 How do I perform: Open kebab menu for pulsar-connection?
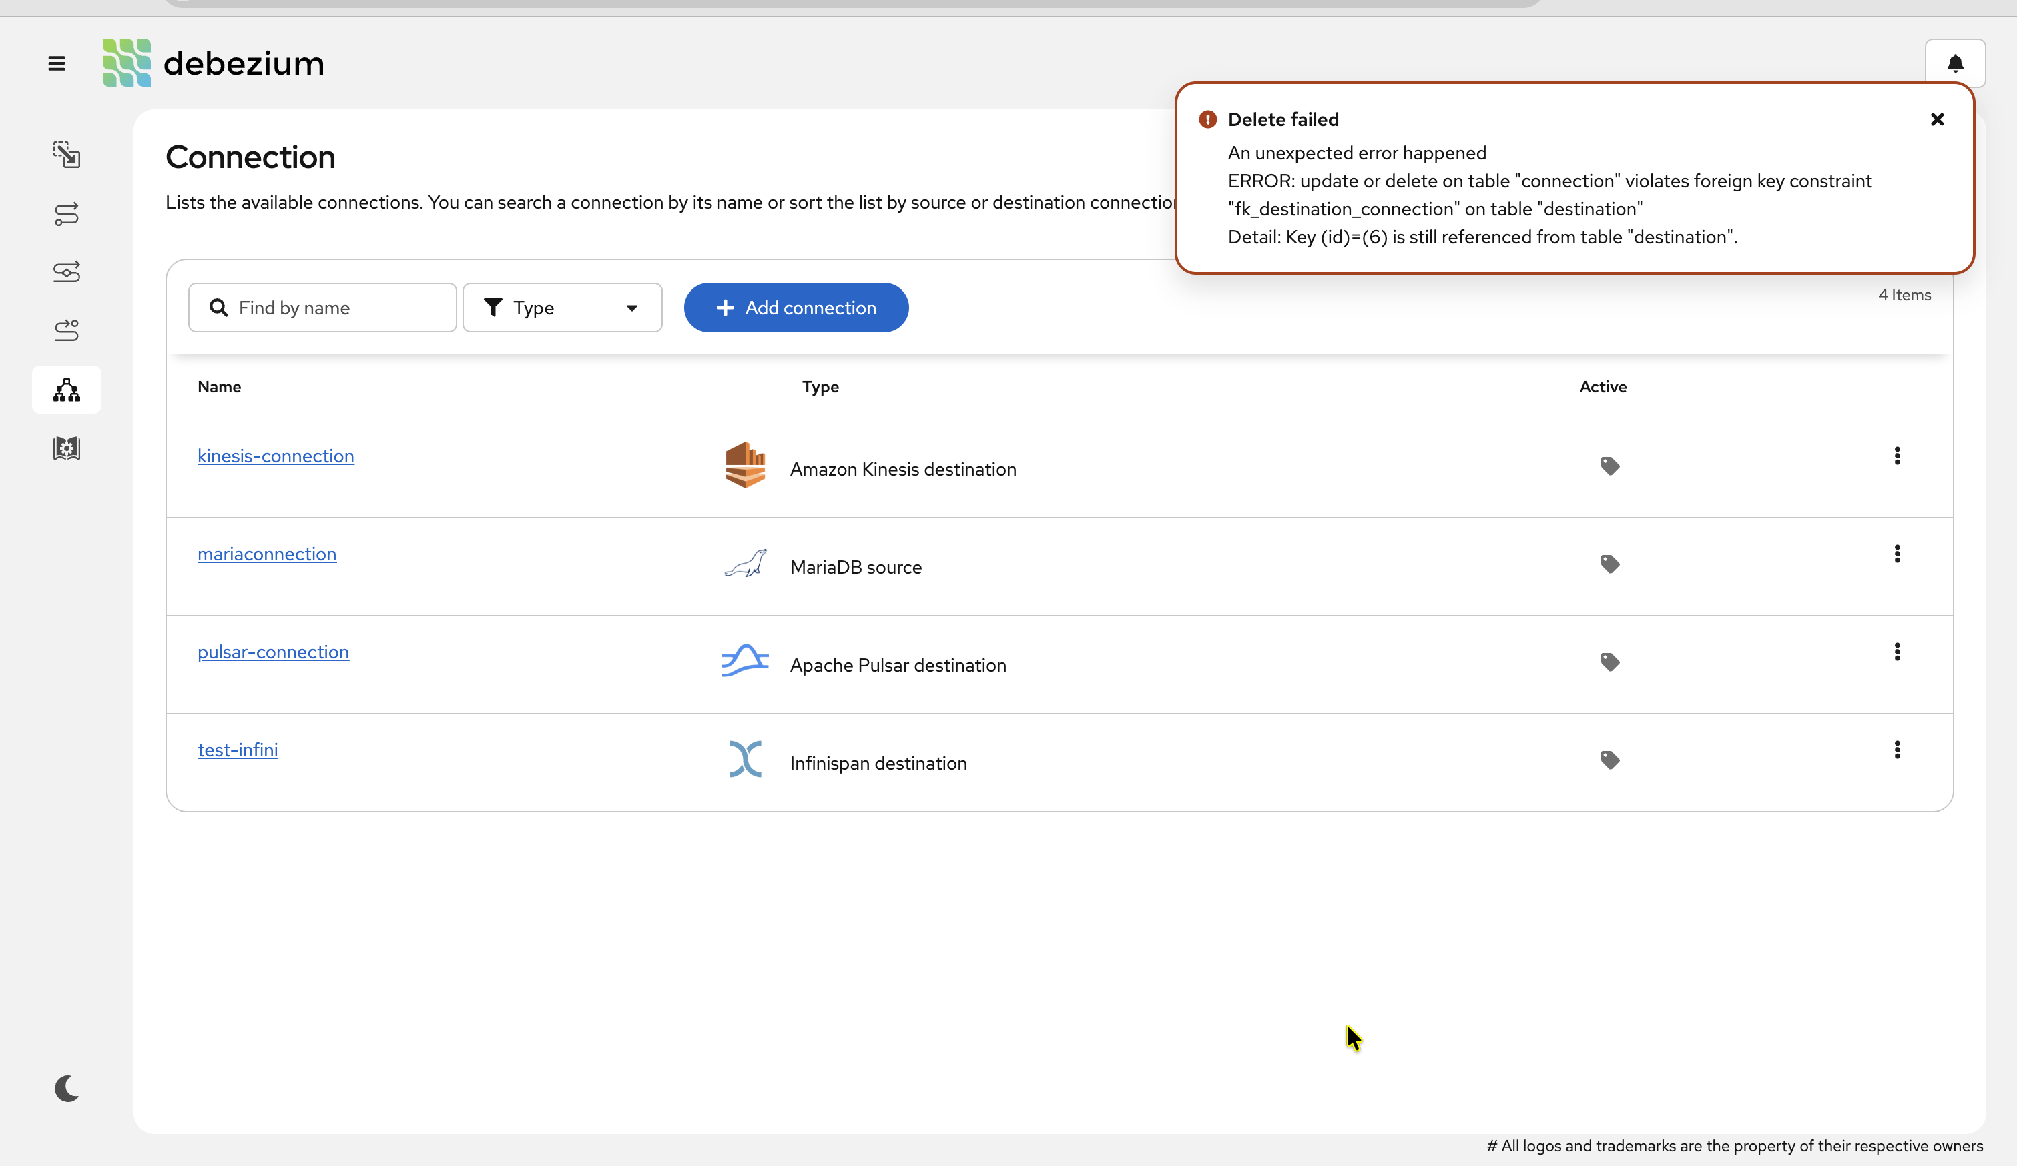click(x=1897, y=652)
